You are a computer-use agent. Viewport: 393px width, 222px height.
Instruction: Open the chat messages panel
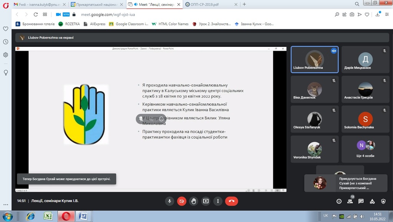[361, 201]
